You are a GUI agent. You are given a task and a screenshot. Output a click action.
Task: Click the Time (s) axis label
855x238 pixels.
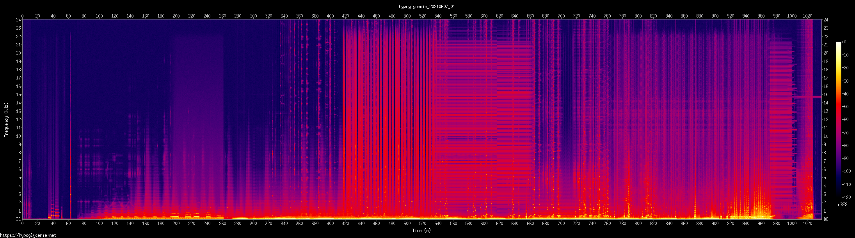coord(421,231)
